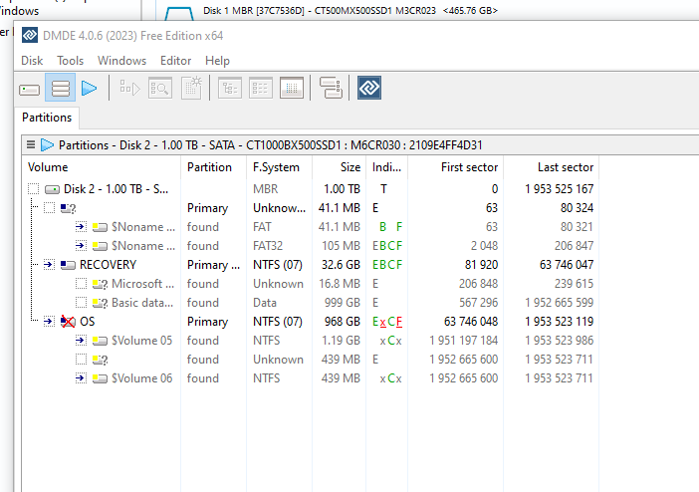Select the Partitions tab

pos(47,118)
